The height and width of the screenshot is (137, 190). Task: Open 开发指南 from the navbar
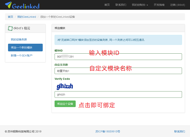159,5
